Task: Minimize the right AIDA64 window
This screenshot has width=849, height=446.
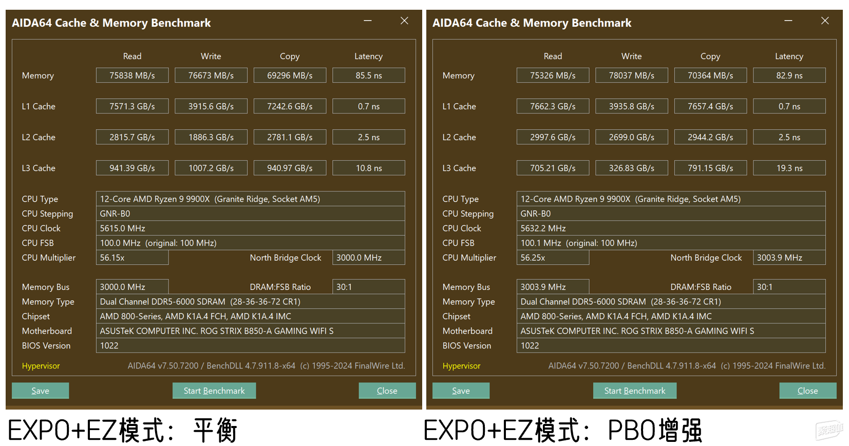Action: coord(788,21)
